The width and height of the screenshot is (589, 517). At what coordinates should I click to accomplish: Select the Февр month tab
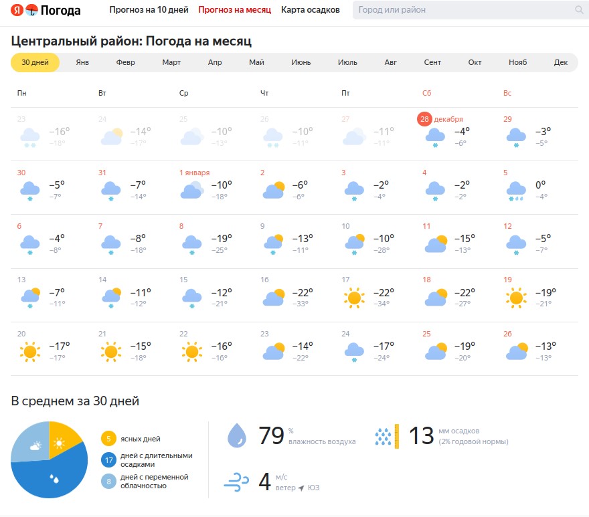pyautogui.click(x=125, y=62)
